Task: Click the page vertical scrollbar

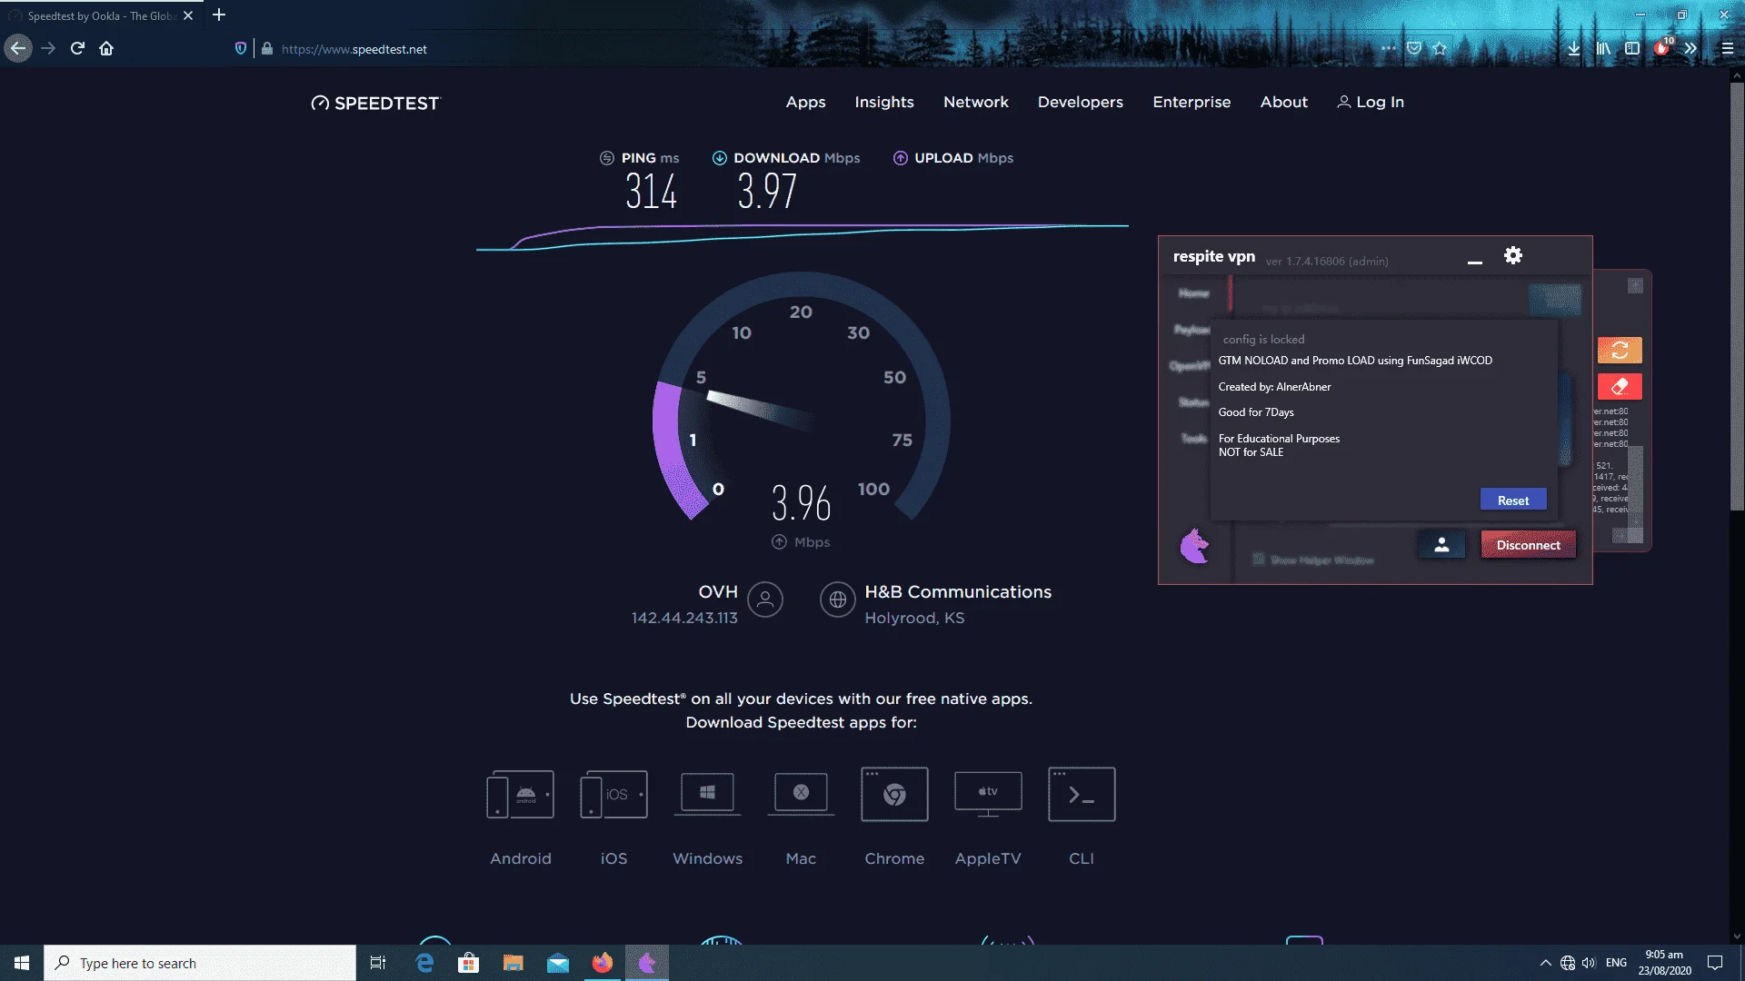Action: [x=1737, y=295]
